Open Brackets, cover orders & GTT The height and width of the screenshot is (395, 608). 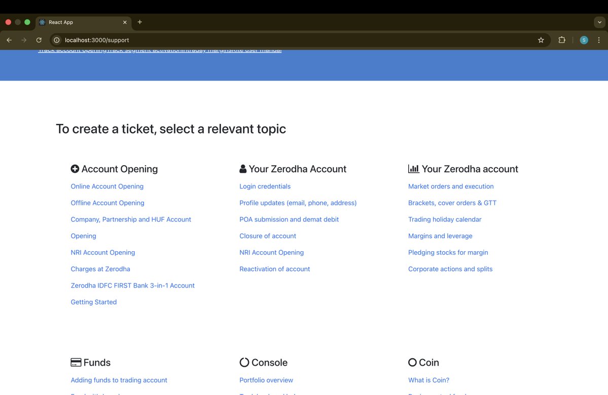452,203
